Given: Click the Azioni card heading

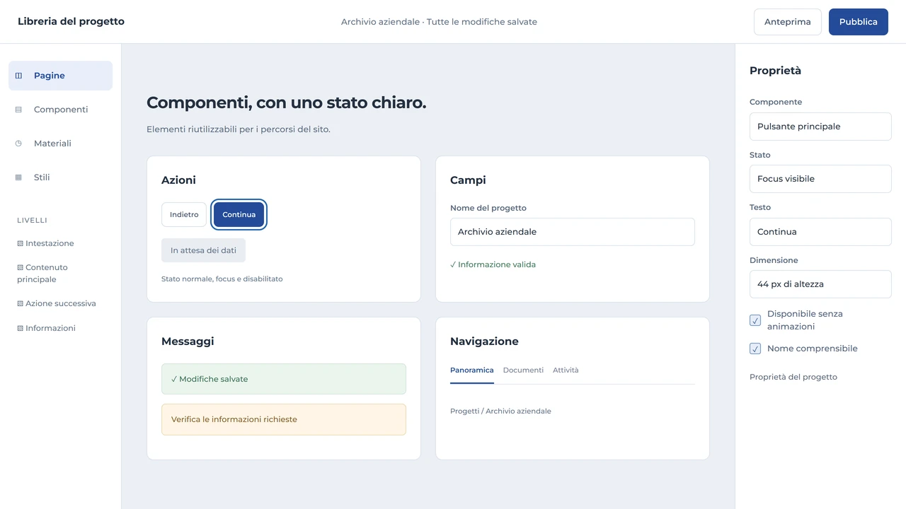Looking at the screenshot, I should point(178,180).
